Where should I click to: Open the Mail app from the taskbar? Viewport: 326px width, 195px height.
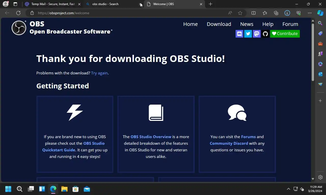tap(87, 189)
